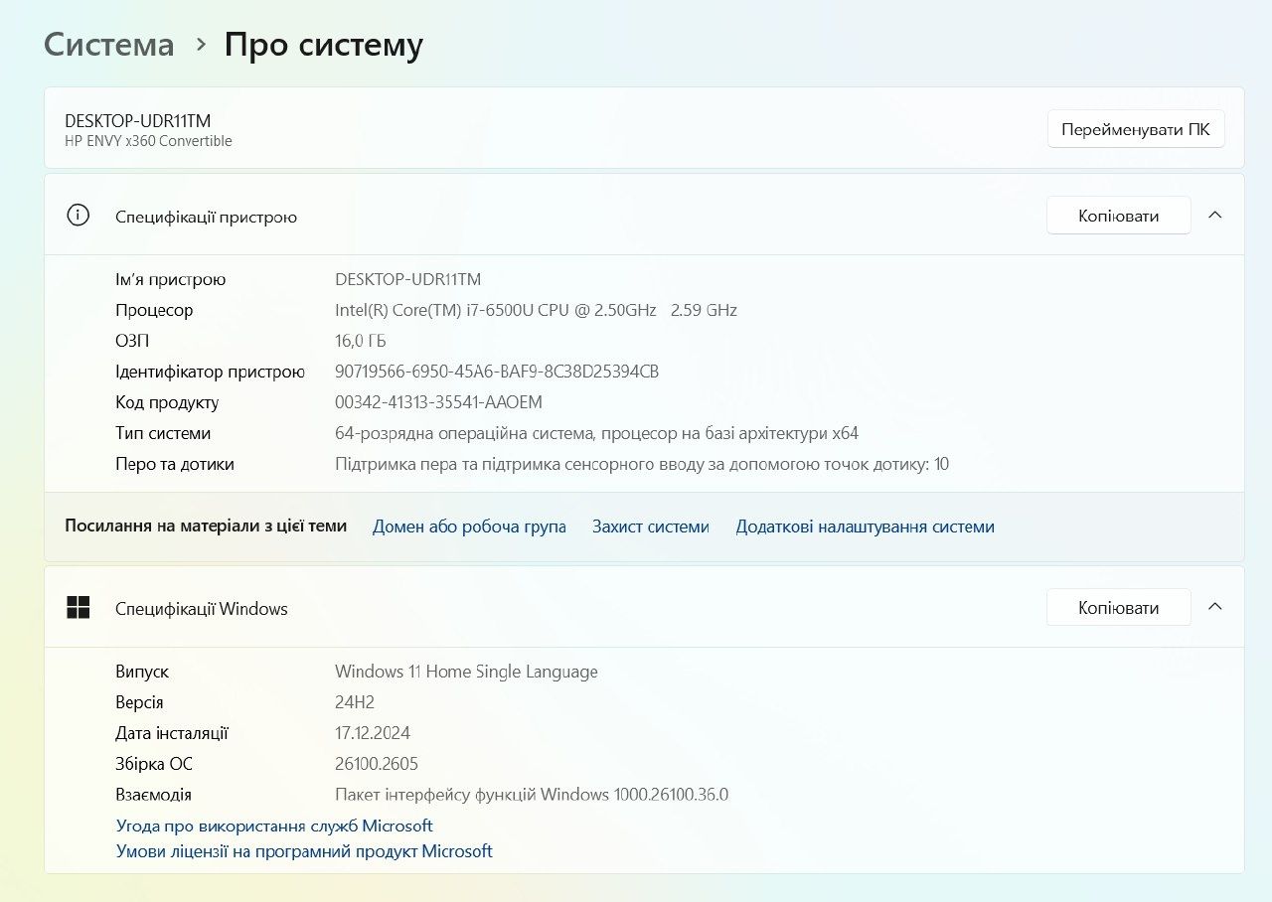Copy Windows specifications with Копіювати button
1272x902 pixels.
pos(1118,607)
